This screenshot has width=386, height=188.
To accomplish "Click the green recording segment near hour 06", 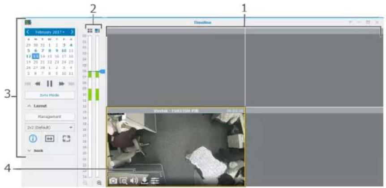I will coord(90,75).
